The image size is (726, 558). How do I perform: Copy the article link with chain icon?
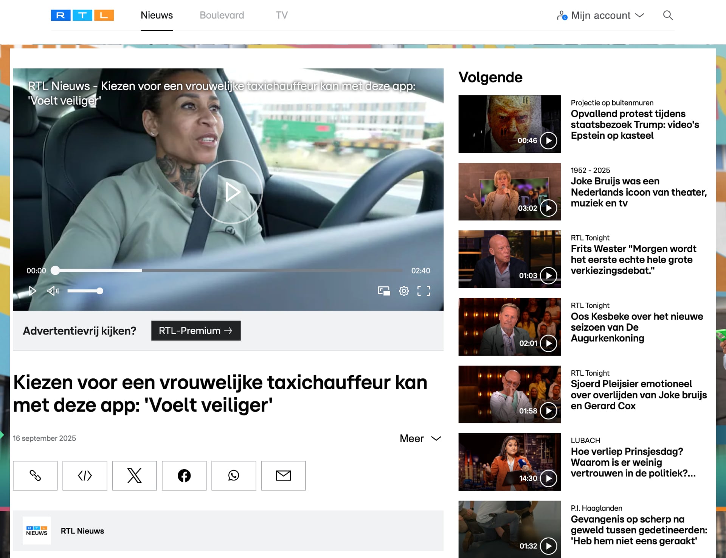click(x=35, y=476)
